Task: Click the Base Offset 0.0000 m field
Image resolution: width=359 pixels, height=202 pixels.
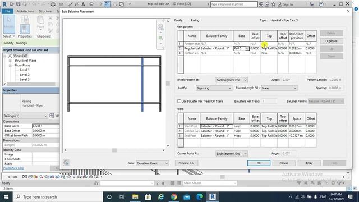Action: pyautogui.click(x=45, y=131)
